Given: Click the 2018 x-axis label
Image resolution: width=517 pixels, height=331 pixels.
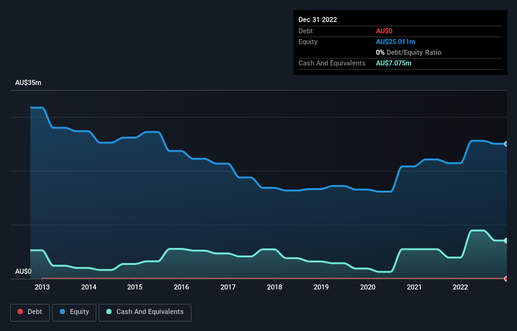Looking at the screenshot, I should click(x=275, y=287).
